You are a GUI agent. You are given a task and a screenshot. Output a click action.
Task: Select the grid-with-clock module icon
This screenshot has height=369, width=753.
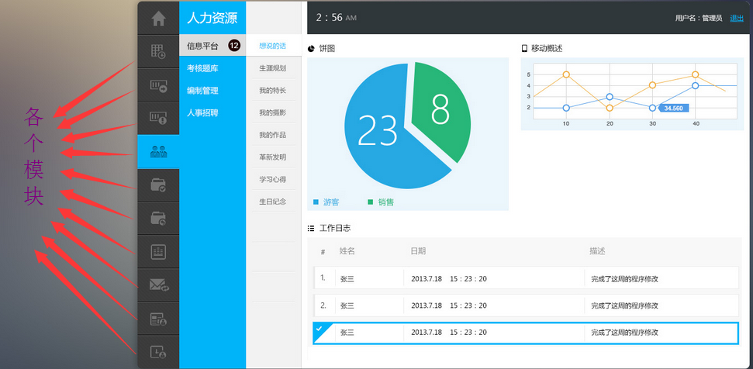[x=158, y=51]
